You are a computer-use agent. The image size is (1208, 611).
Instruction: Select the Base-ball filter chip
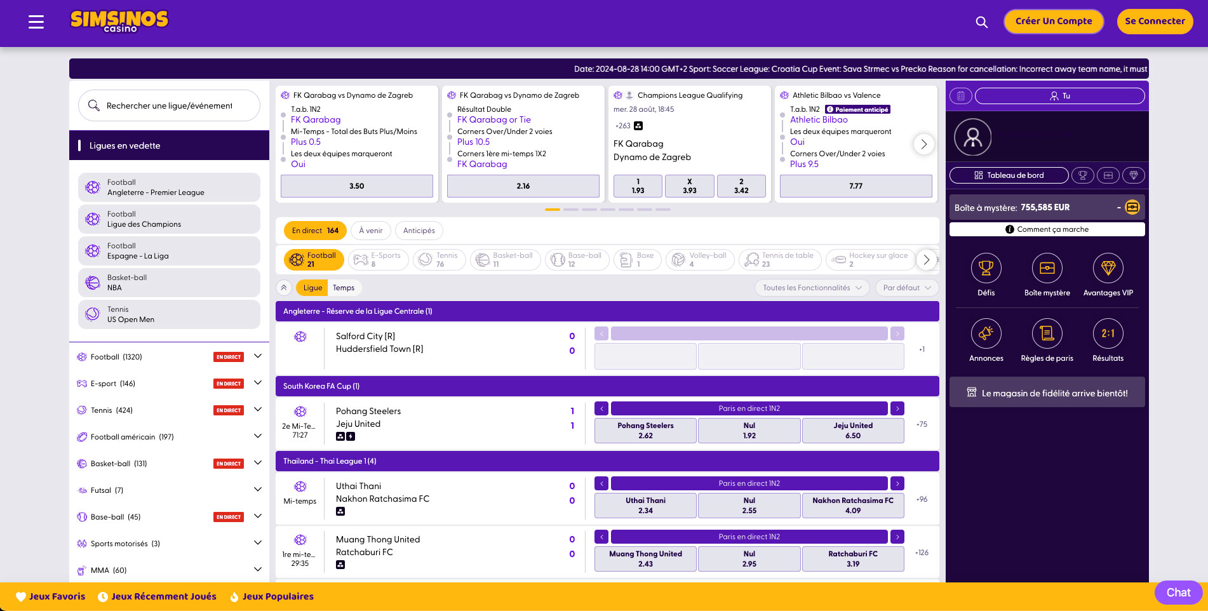click(577, 260)
